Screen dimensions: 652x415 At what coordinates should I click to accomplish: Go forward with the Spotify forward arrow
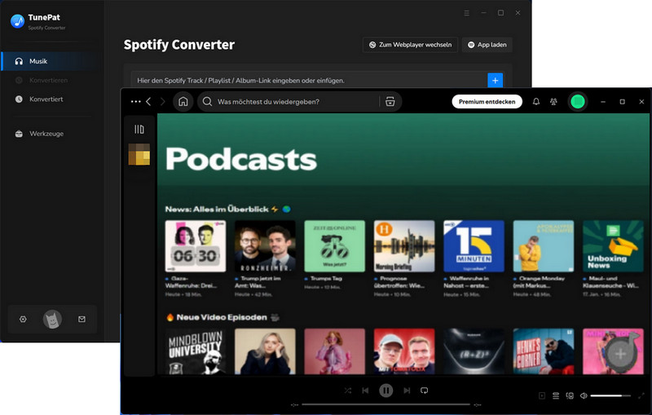pyautogui.click(x=162, y=101)
